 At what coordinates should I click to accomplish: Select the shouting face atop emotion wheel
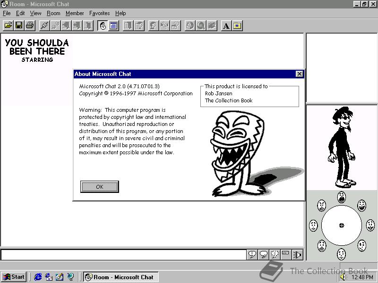pyautogui.click(x=342, y=197)
